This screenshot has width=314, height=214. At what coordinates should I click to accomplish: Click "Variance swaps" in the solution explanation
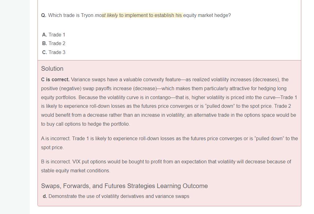click(86, 80)
